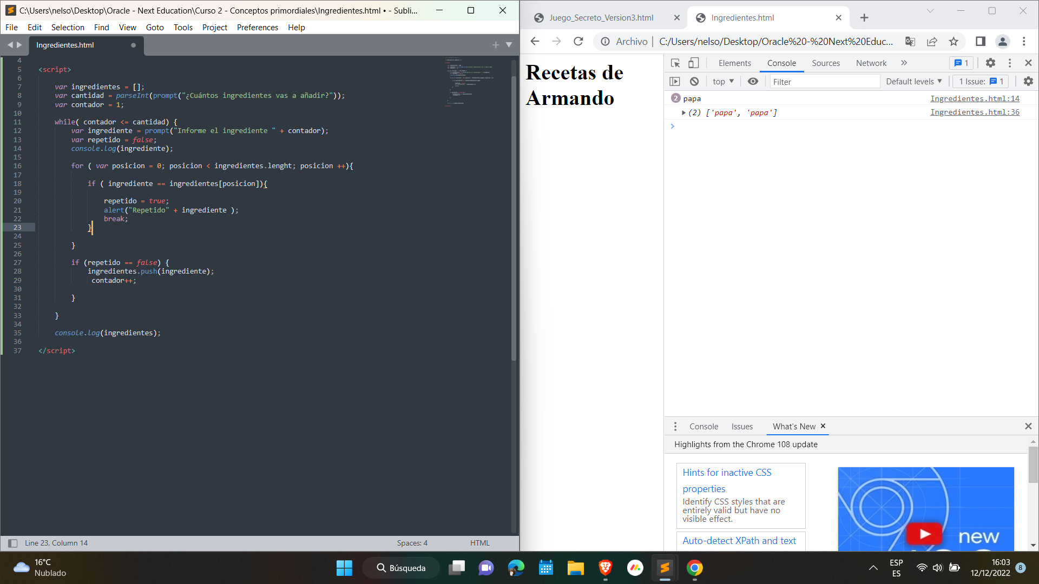
Task: Open the drawer's three-dot menu
Action: click(x=675, y=427)
